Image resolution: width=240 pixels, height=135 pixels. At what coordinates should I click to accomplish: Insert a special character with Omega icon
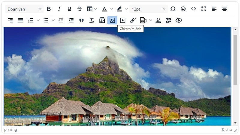(173, 9)
